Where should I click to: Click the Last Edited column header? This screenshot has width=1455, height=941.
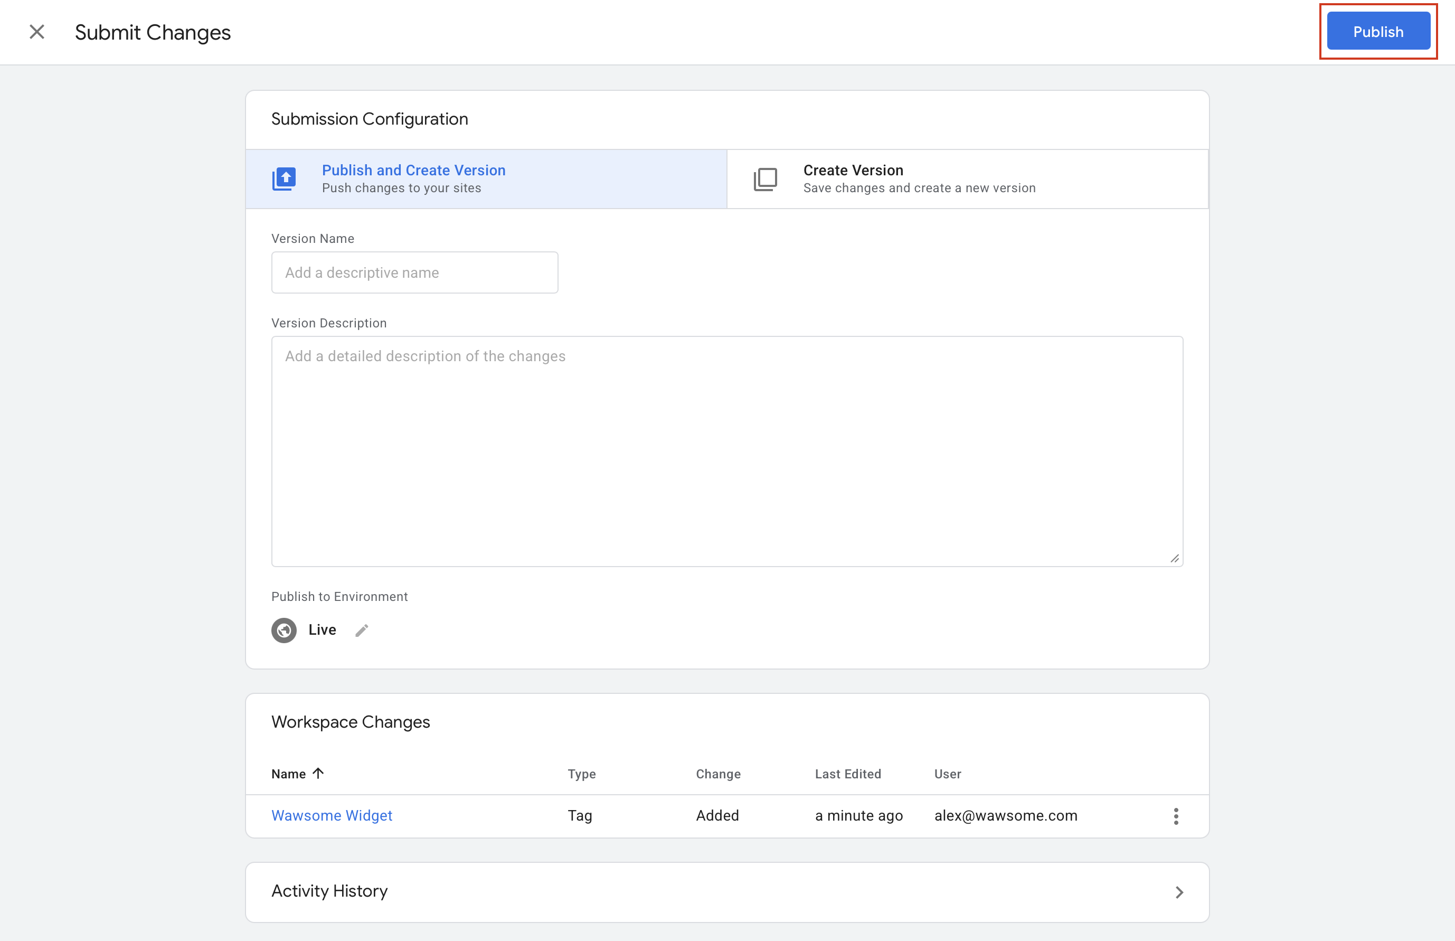coord(847,774)
